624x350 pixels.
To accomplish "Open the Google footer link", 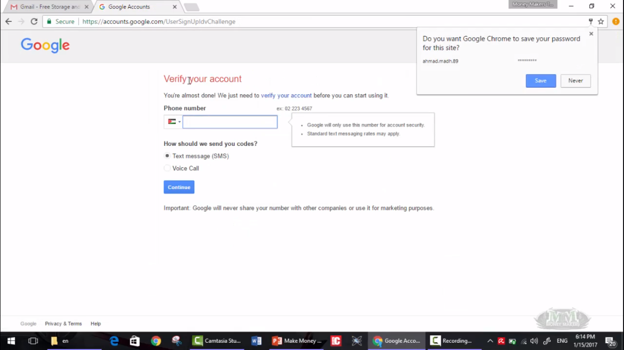I will (x=28, y=324).
